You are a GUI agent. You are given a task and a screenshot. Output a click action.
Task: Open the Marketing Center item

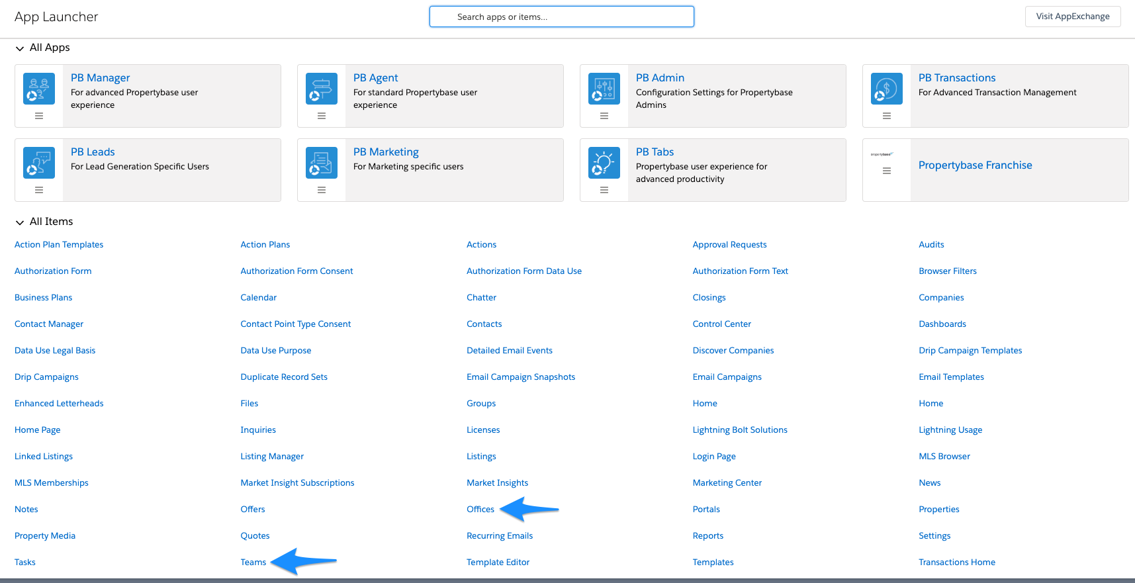point(727,482)
